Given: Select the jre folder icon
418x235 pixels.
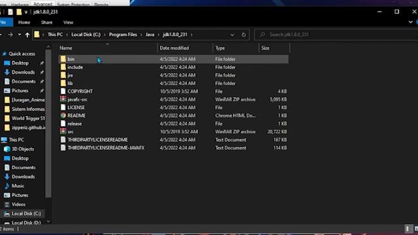Looking at the screenshot, I should point(63,75).
